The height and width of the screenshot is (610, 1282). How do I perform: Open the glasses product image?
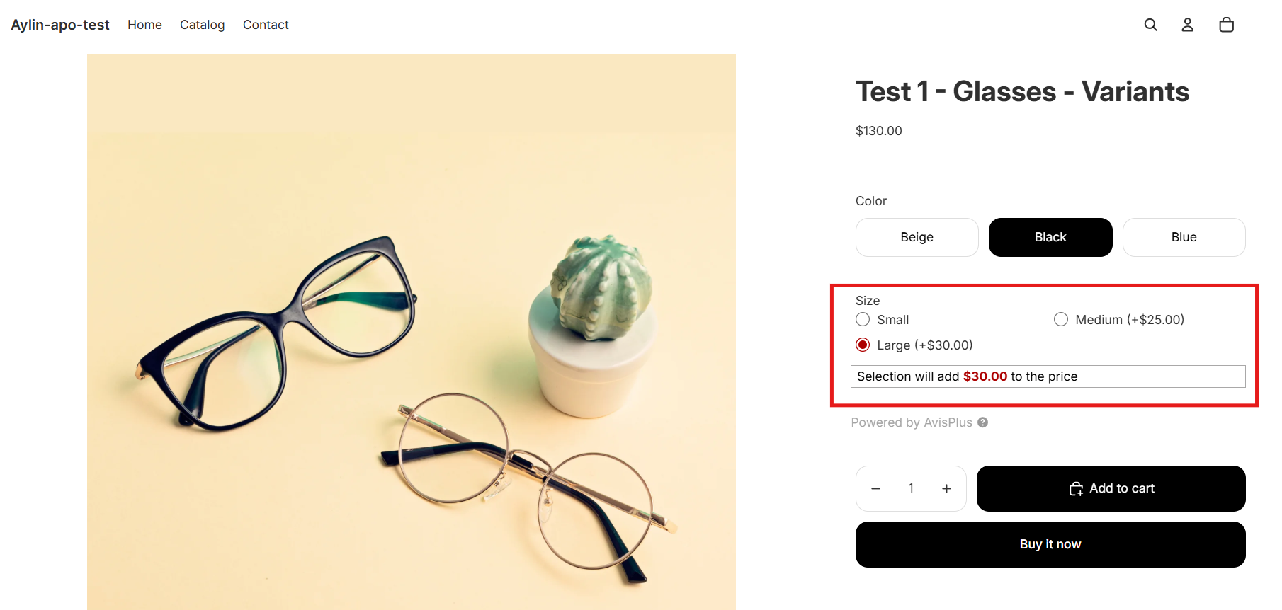point(412,332)
